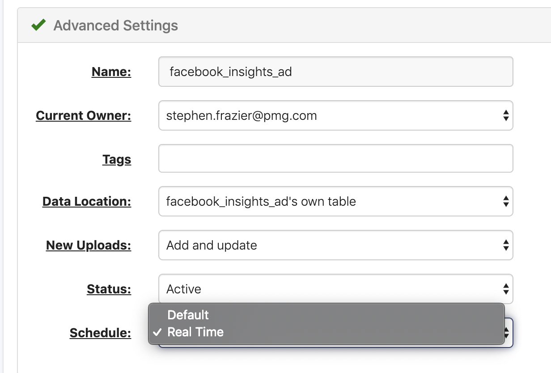Click the stepper arrows on Data Location select
Viewport: 551px width, 373px height.
pos(505,201)
